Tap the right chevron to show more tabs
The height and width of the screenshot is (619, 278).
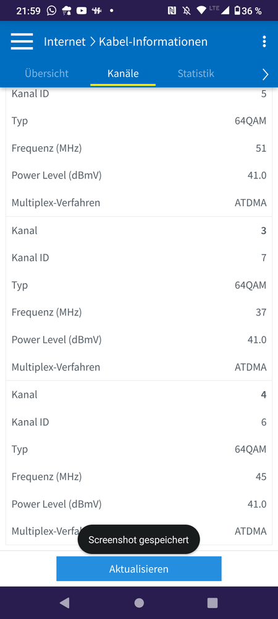[266, 74]
